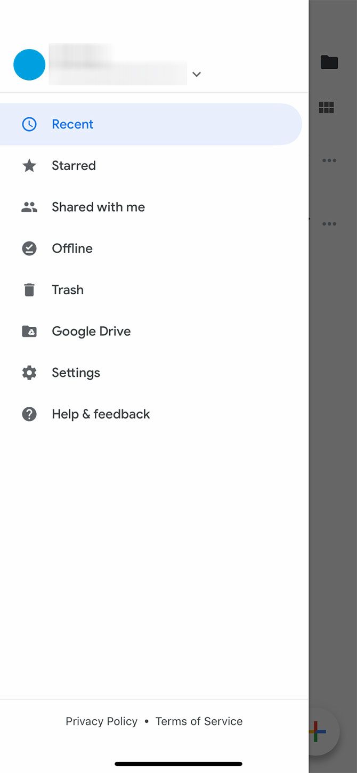Click the Trash bin icon

[x=29, y=290]
